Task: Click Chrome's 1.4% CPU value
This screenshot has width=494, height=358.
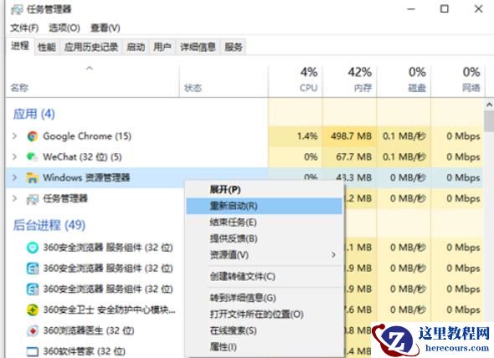Action: click(307, 136)
